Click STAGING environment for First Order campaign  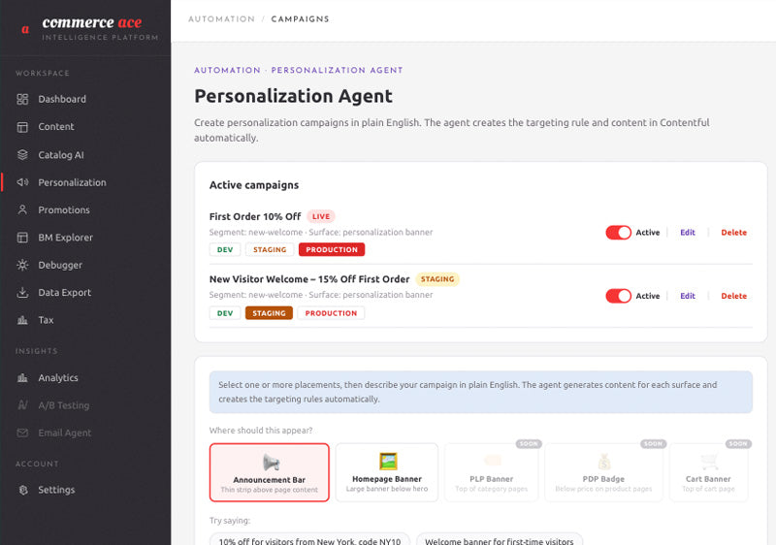[270, 250]
